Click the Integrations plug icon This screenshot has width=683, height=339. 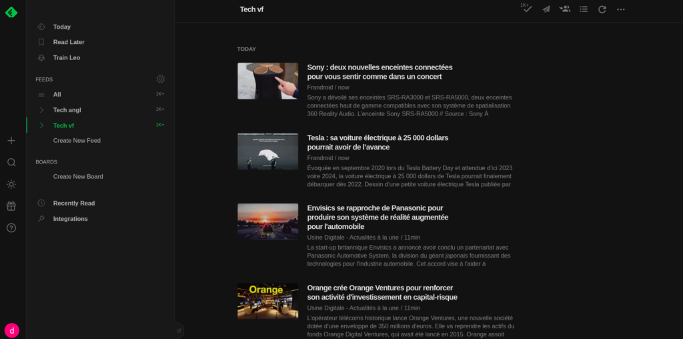(41, 219)
